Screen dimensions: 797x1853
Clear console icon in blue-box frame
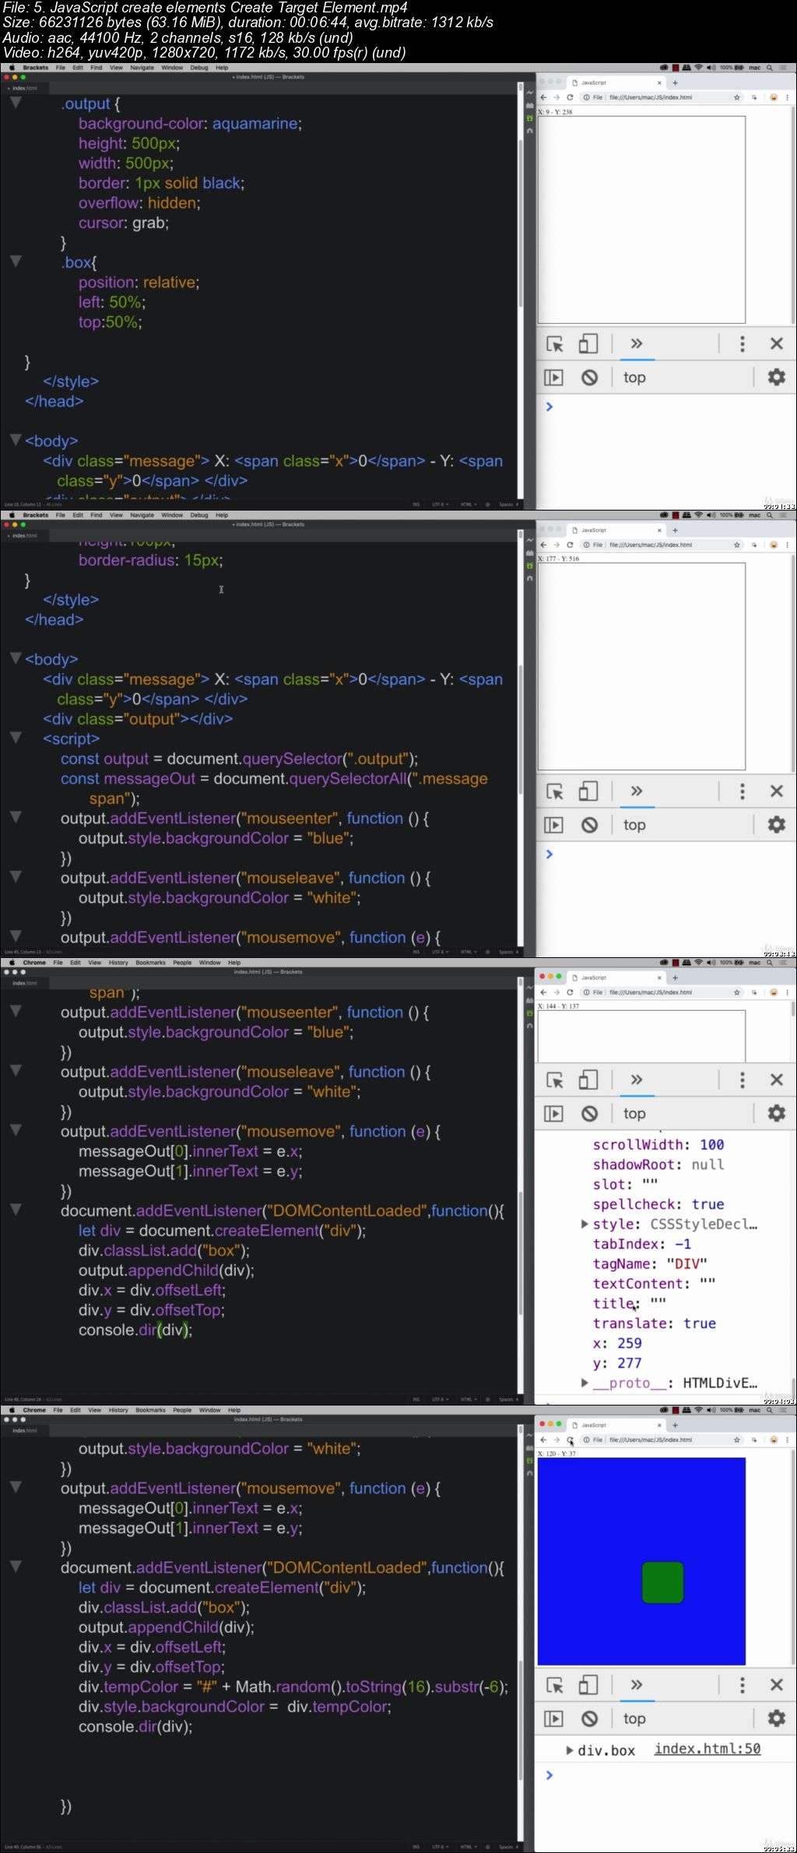pos(589,1718)
